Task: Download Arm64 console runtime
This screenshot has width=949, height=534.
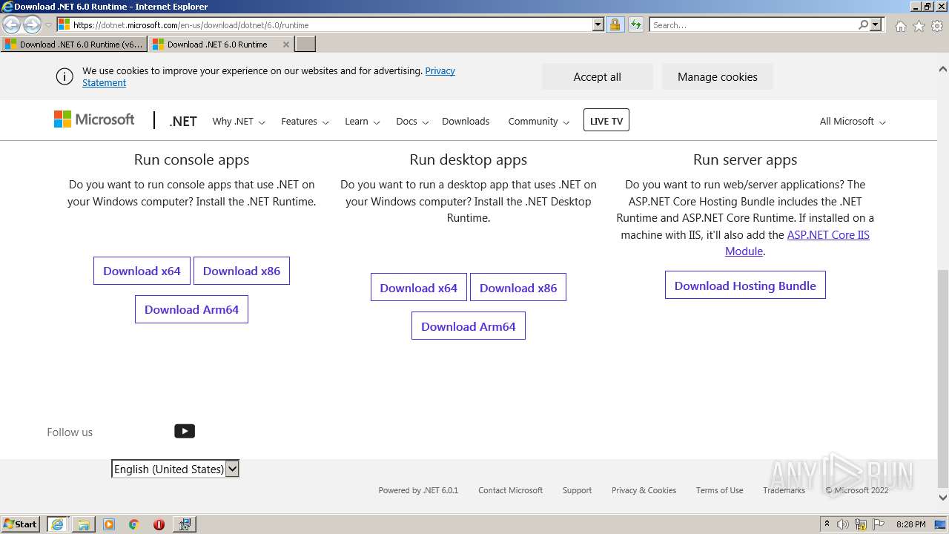Action: point(191,309)
